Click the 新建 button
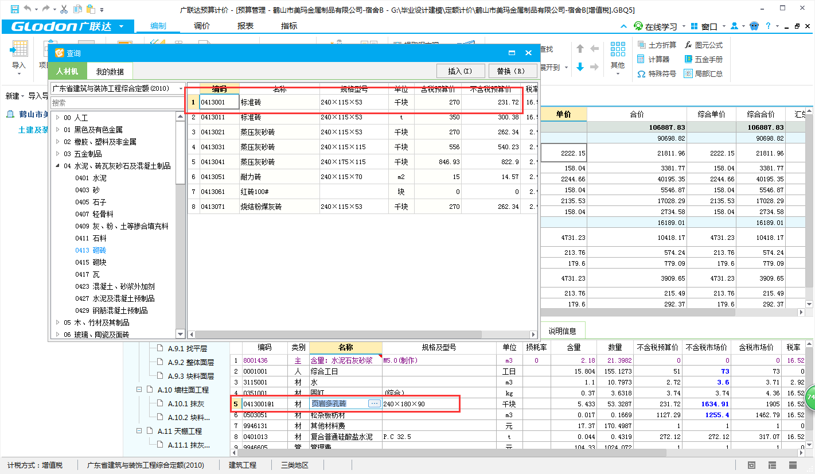The image size is (815, 474). pyautogui.click(x=14, y=96)
